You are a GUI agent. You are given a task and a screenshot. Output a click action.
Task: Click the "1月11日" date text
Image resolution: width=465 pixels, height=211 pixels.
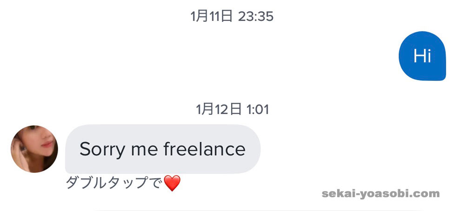[x=211, y=17]
